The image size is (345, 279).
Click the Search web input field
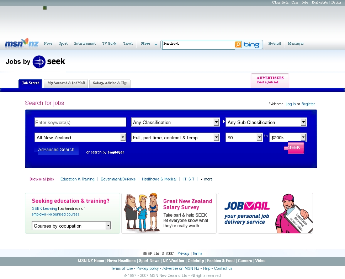point(198,45)
